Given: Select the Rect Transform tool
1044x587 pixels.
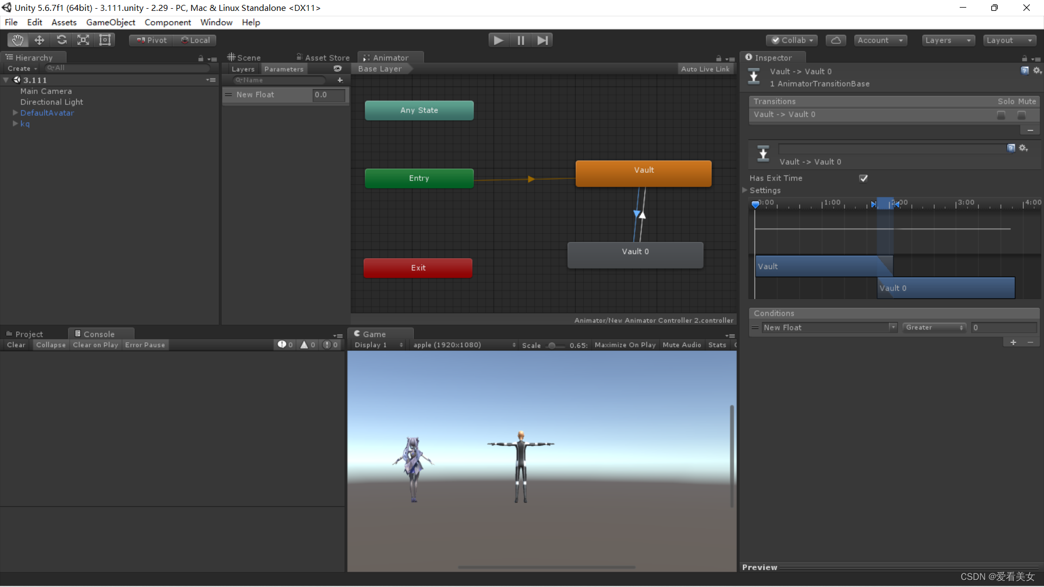Looking at the screenshot, I should (x=105, y=40).
